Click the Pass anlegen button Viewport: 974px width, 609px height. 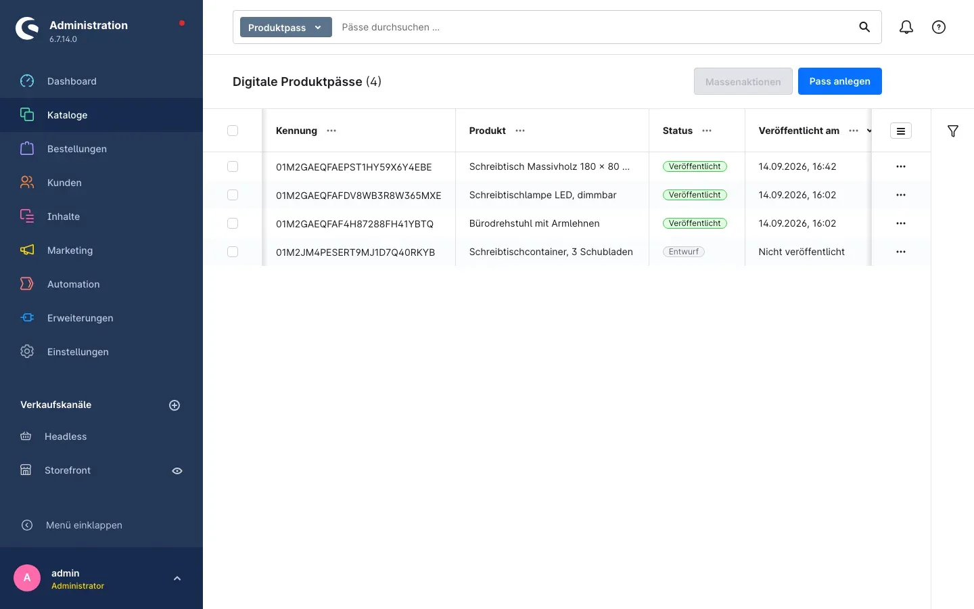click(x=840, y=81)
